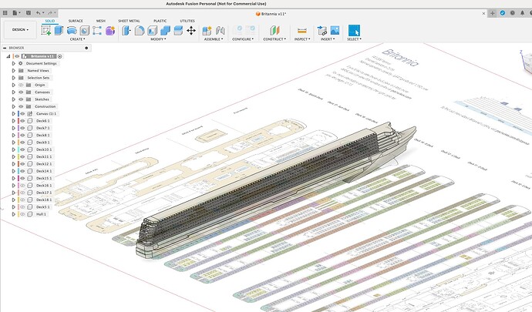Open the CONSTRUCT dropdown menu

(x=274, y=39)
